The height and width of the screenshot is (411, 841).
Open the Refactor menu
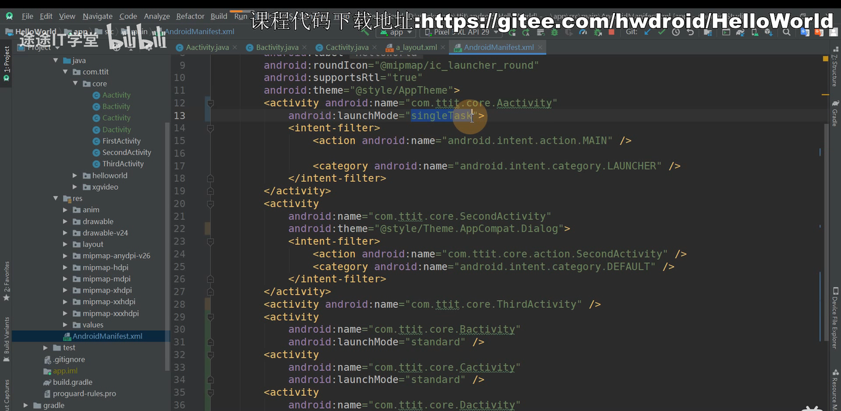click(x=191, y=16)
